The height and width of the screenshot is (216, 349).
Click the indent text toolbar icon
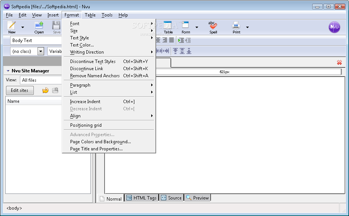[x=181, y=40]
